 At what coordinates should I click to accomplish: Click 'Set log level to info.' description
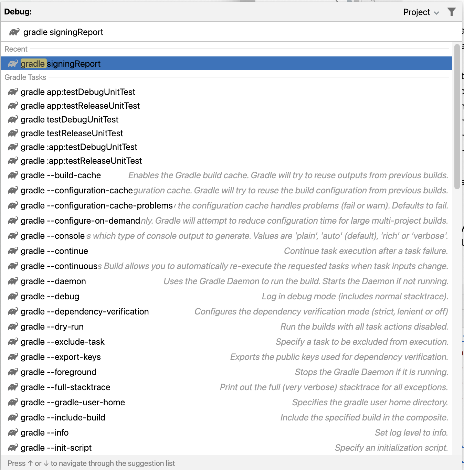click(411, 432)
